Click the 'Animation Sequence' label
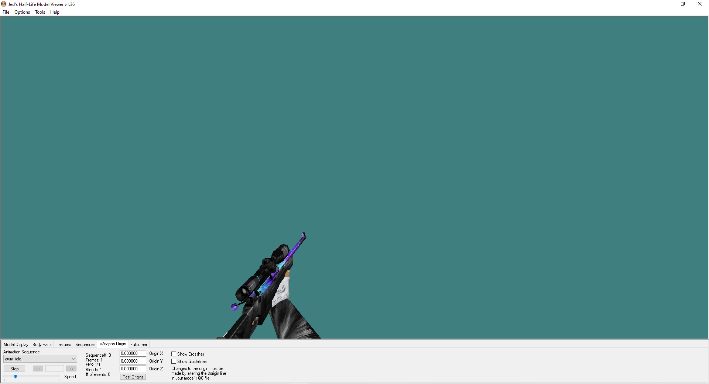 [21, 352]
